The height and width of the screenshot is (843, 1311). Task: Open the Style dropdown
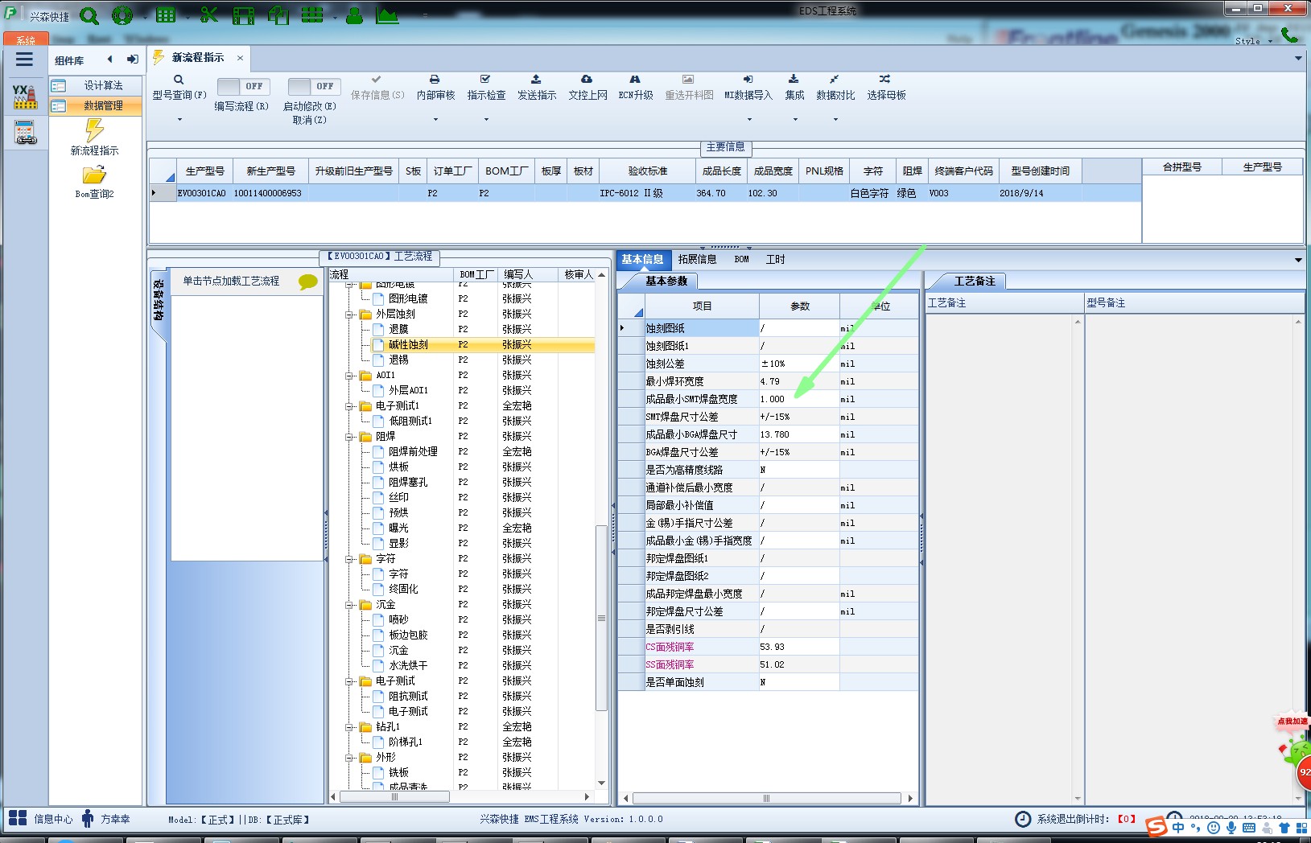click(1270, 41)
